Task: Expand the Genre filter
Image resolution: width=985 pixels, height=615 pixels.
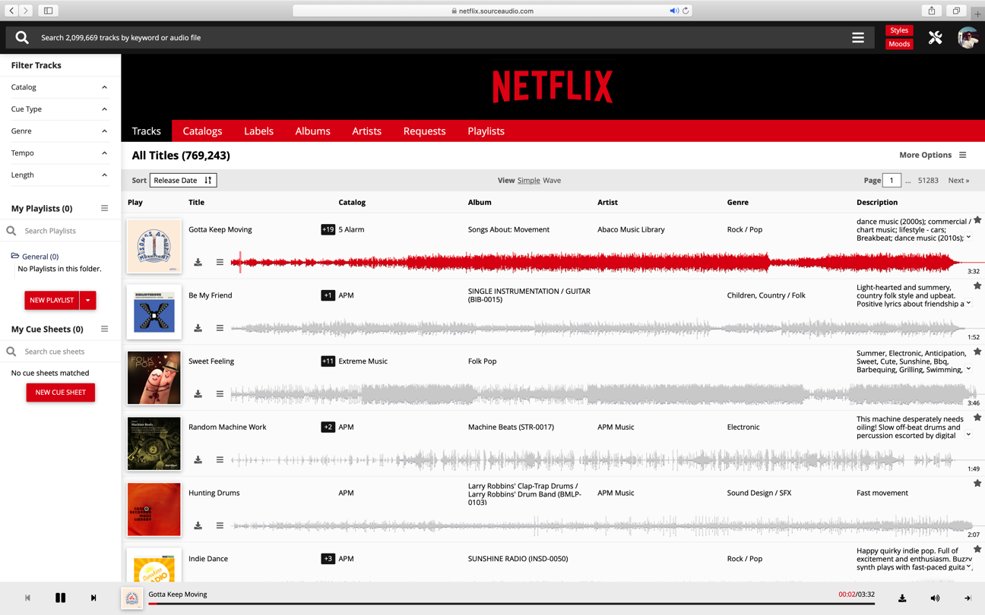Action: click(59, 131)
